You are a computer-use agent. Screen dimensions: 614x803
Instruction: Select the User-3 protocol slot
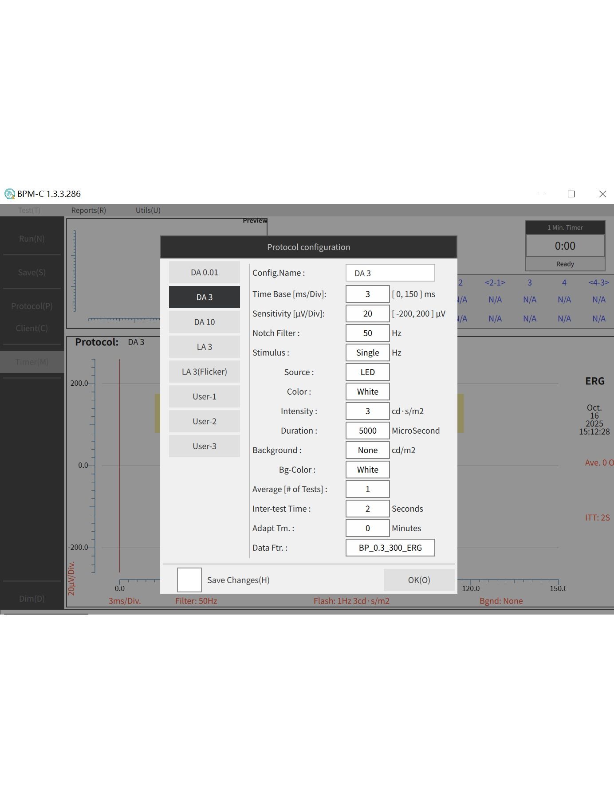click(204, 446)
